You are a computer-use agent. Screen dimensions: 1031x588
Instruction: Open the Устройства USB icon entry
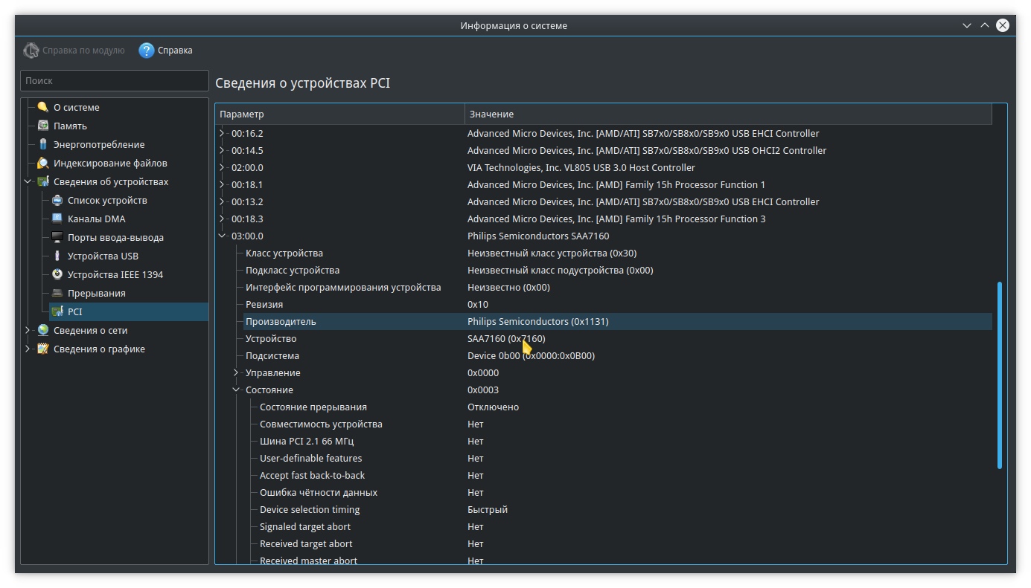coord(57,256)
